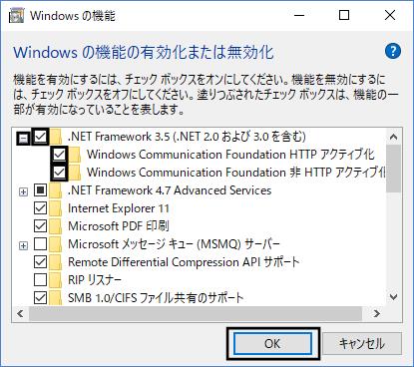Click the キャンセル button

(x=362, y=344)
